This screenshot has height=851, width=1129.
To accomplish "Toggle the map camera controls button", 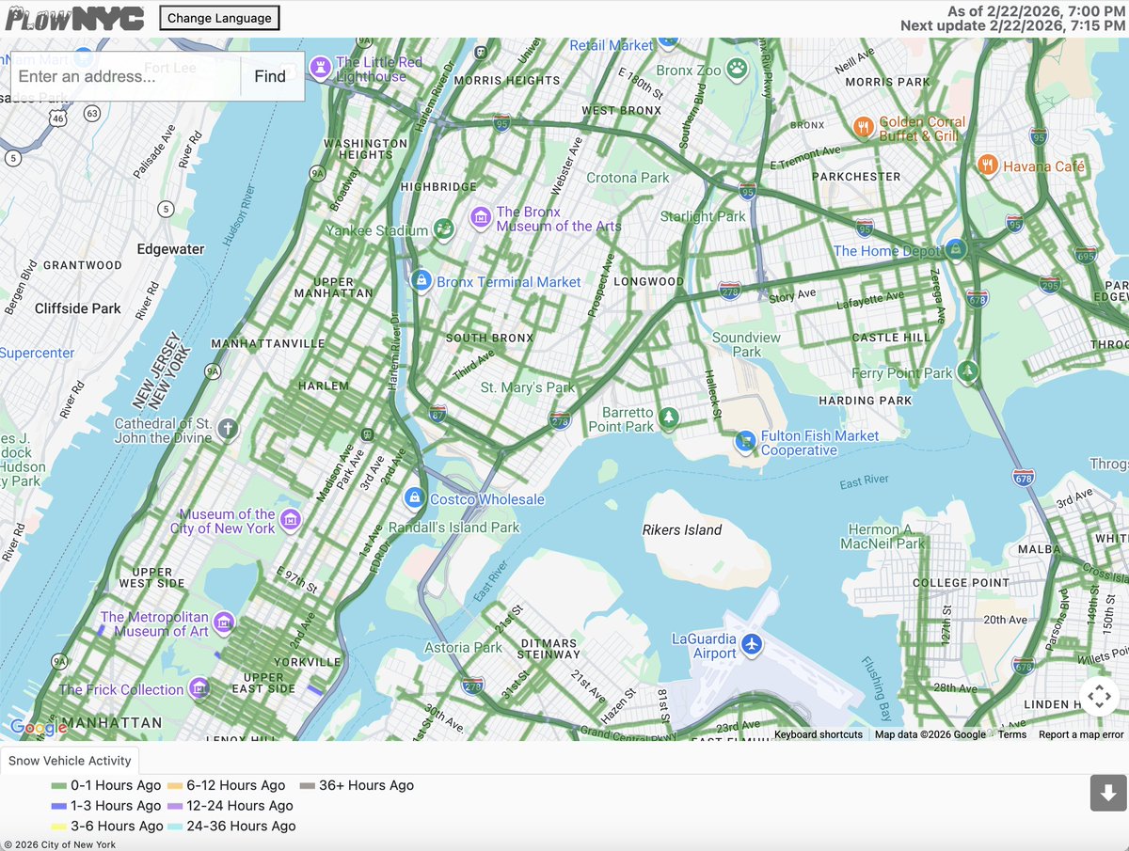I will point(1098,698).
